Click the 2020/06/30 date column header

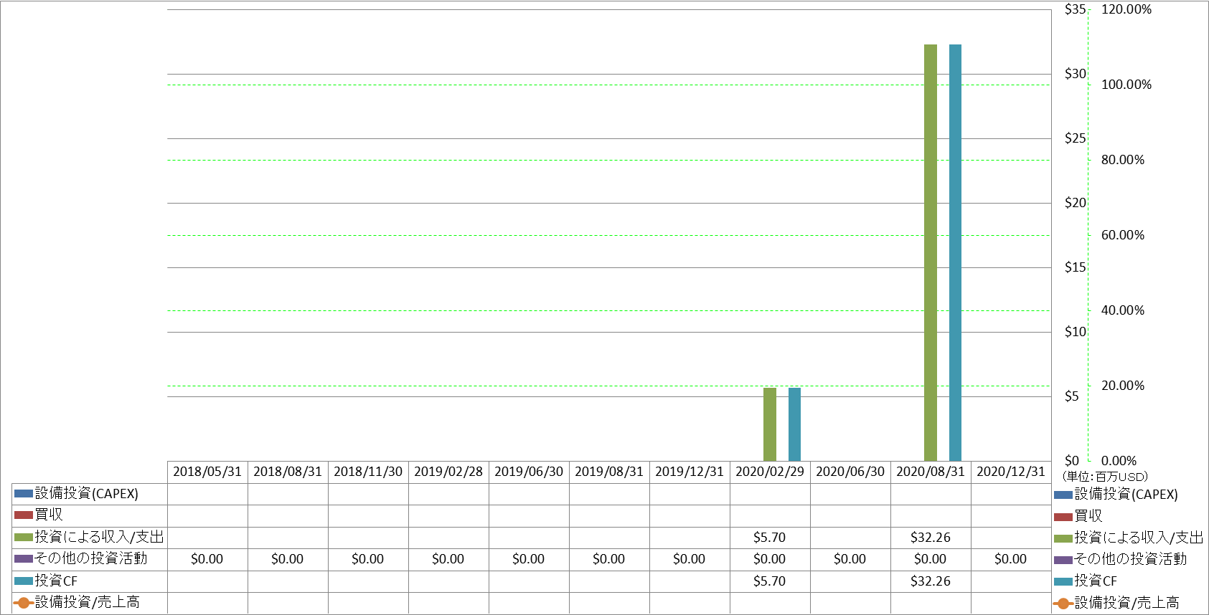850,472
